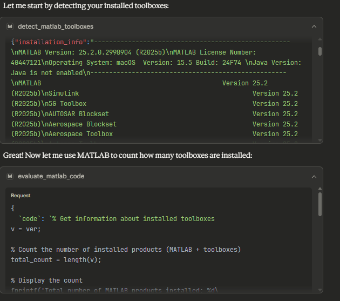Image resolution: width=340 pixels, height=301 pixels.
Task: Click the "Great! Now let me use MATLAB" message
Action: [127, 156]
